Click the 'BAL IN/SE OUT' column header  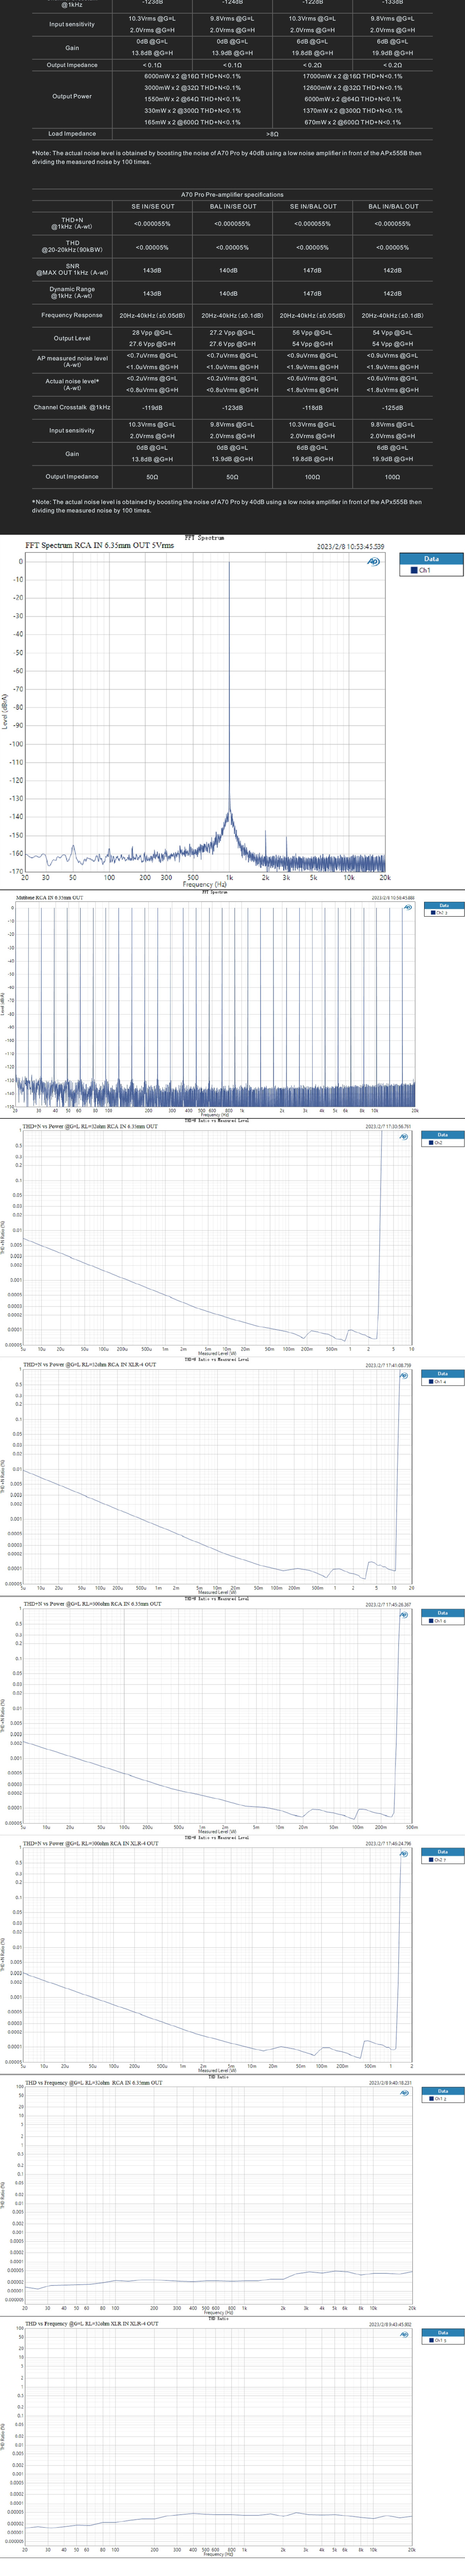click(232, 207)
